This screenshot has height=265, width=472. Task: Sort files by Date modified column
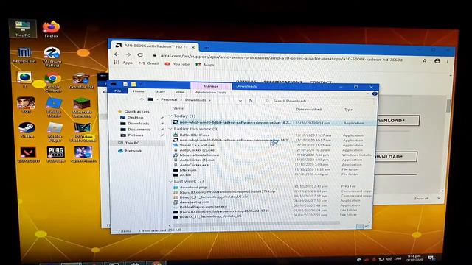point(308,109)
